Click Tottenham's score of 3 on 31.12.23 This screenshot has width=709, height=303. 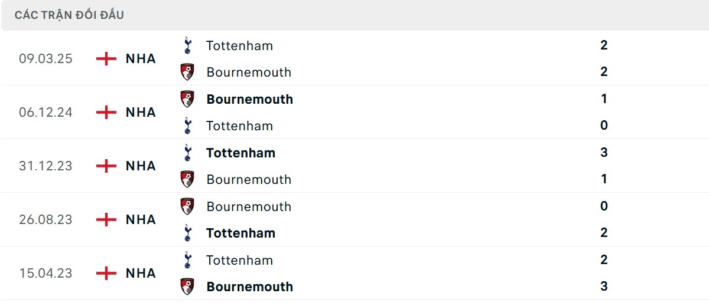click(x=604, y=153)
